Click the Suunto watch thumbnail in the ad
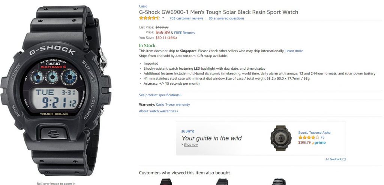 [280, 138]
